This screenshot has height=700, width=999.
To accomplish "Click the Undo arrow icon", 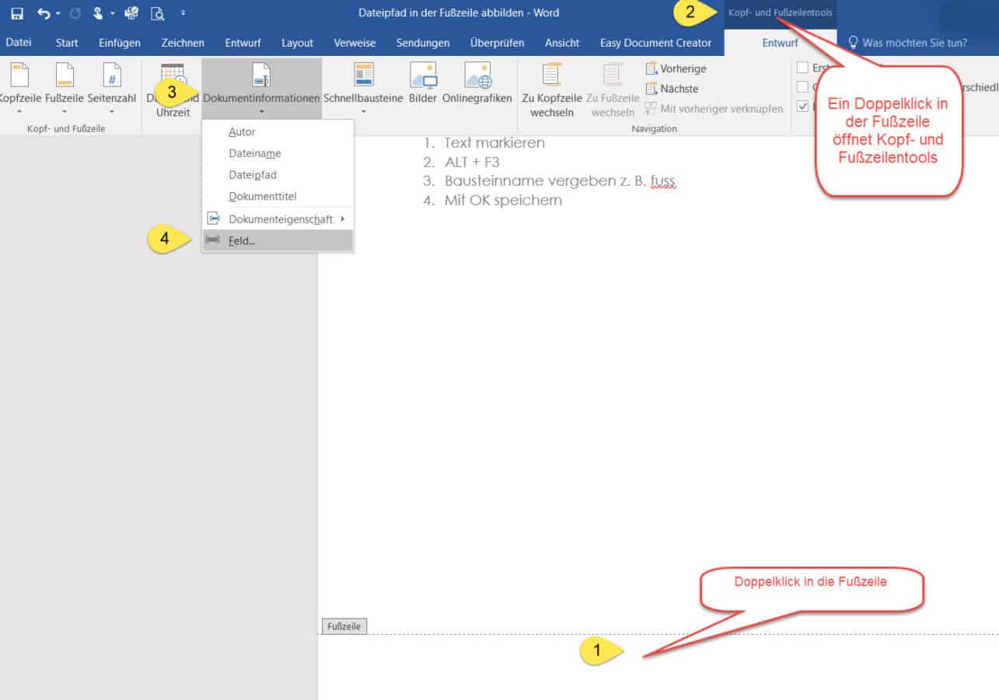I will 44,13.
